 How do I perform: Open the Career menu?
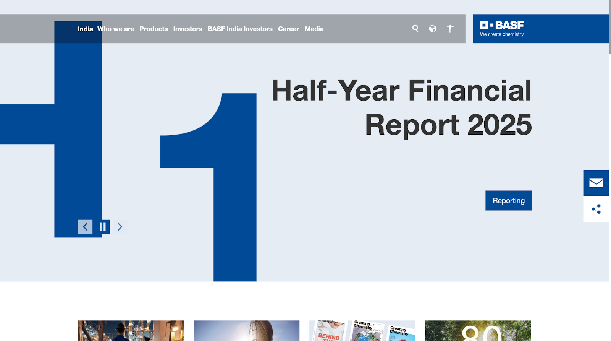288,29
